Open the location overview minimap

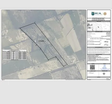click(x=99, y=26)
